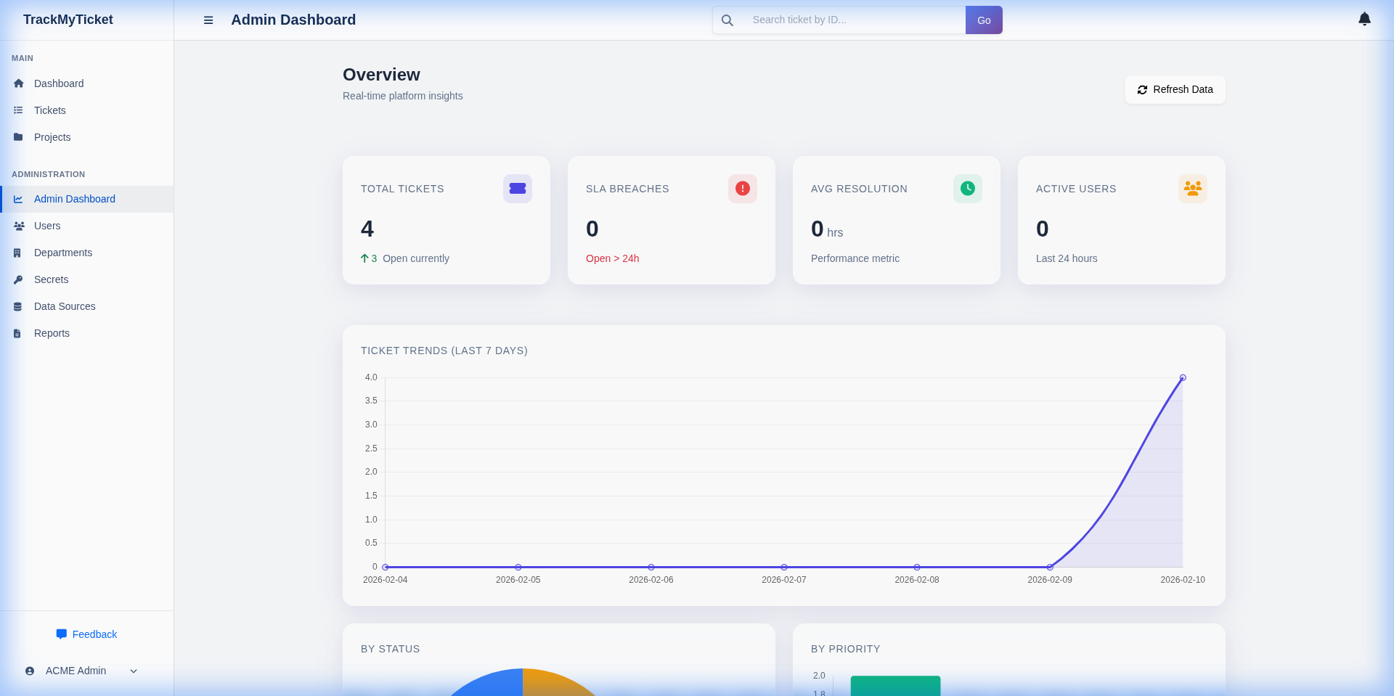The width and height of the screenshot is (1394, 696).
Task: Click the Secrets key icon
Action: [x=19, y=279]
